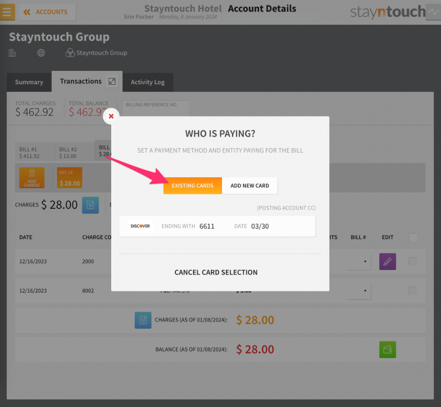Expand Transactions to full screen
Viewport: 441px width, 407px height.
pyautogui.click(x=112, y=81)
